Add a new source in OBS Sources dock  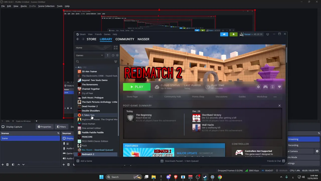pyautogui.click(x=64, y=165)
